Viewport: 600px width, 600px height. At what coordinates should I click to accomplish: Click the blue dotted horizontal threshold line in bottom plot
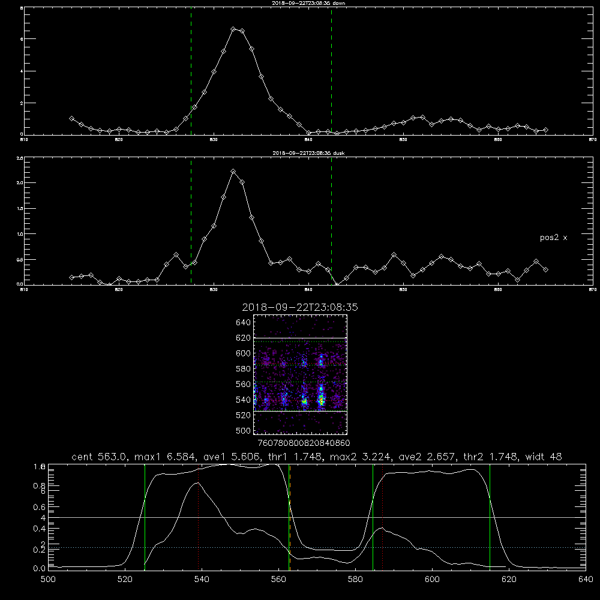click(317, 548)
